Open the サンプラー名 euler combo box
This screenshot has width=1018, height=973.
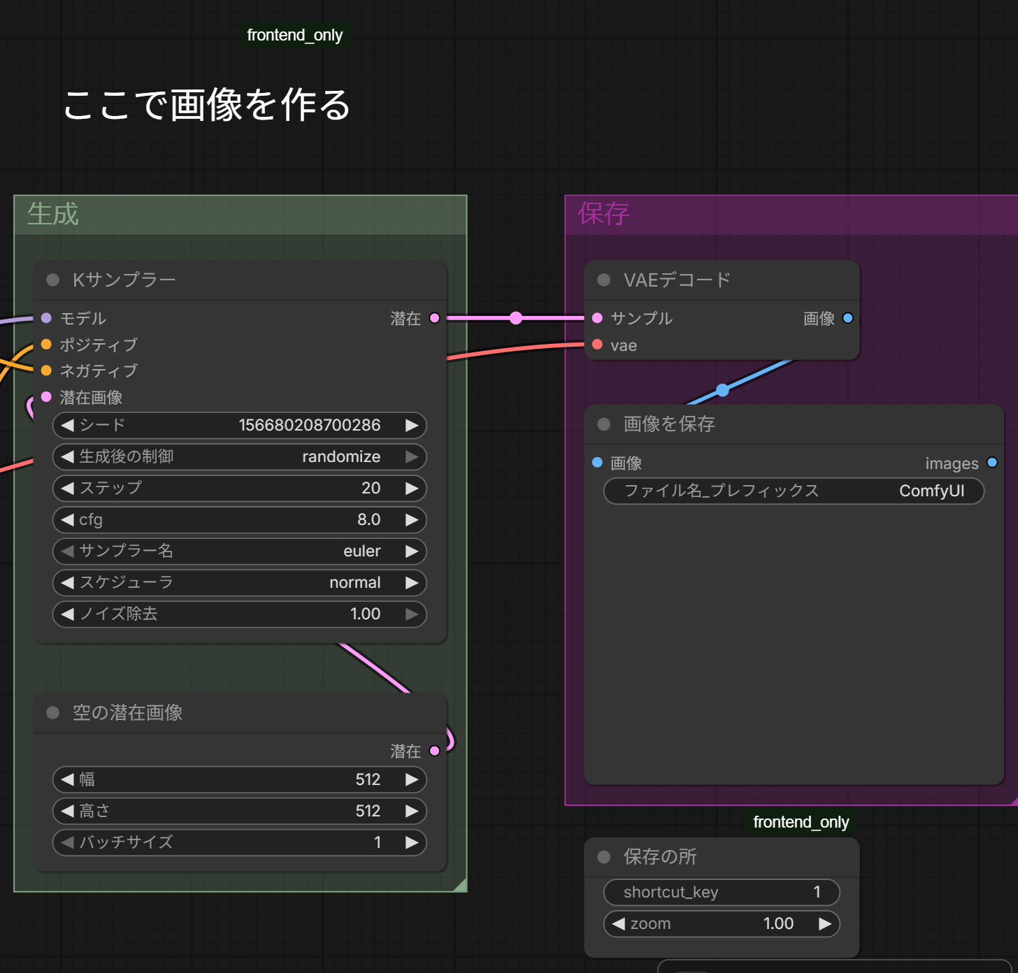click(x=240, y=552)
